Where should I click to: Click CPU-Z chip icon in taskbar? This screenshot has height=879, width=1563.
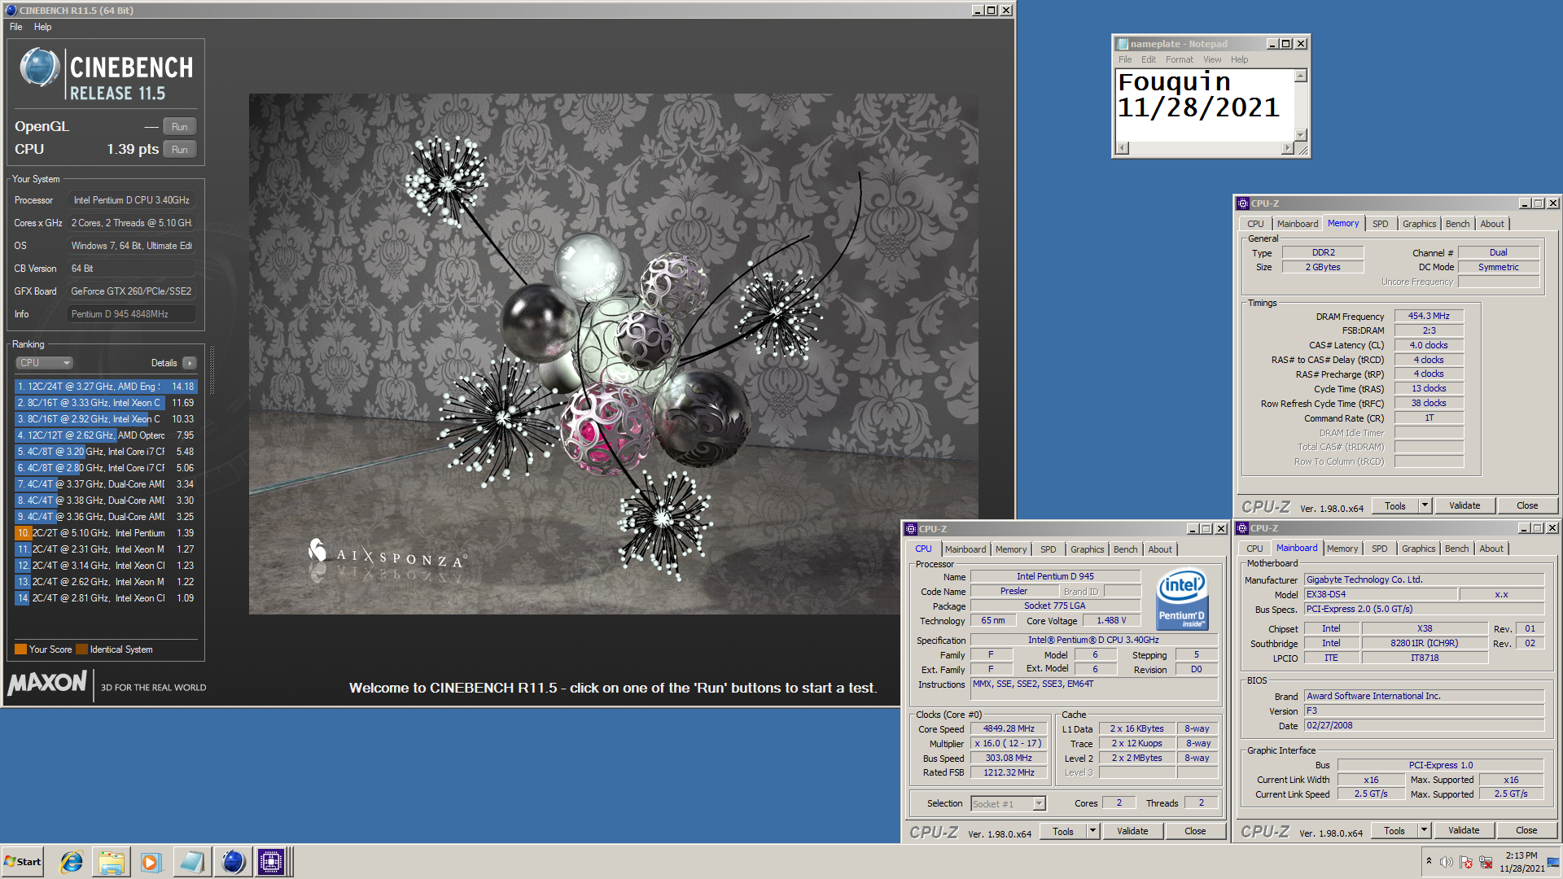coord(271,861)
